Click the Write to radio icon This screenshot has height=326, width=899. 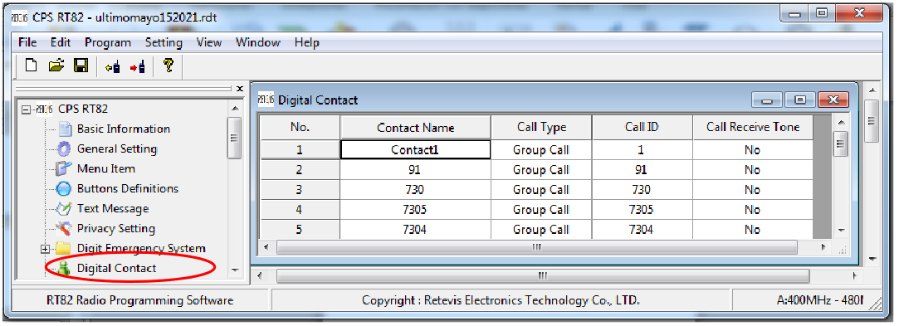137,66
